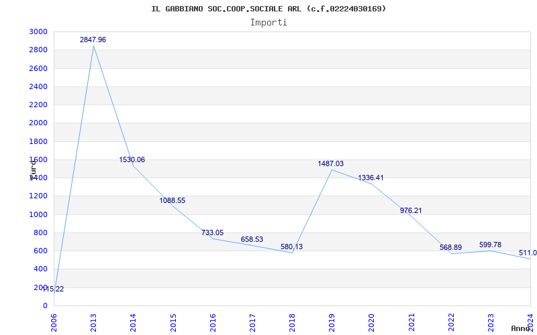This screenshot has width=537, height=335.
Task: Click y-axis tick label 400
Action: point(41,269)
